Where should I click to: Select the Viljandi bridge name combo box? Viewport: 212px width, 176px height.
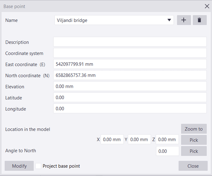pos(114,20)
